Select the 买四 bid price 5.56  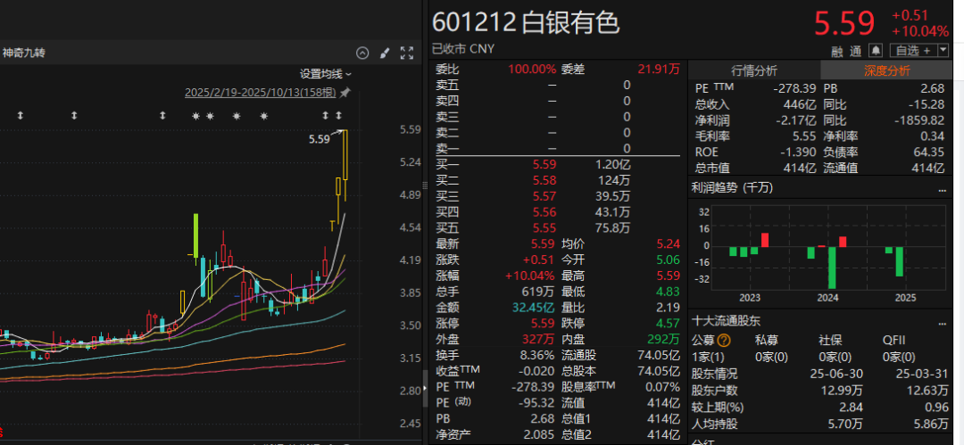click(x=544, y=212)
